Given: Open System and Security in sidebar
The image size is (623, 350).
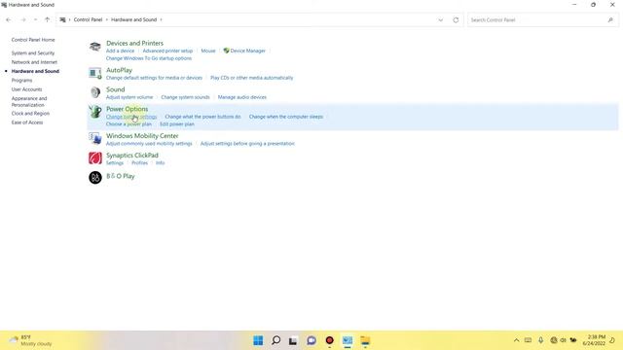Looking at the screenshot, I should [33, 52].
